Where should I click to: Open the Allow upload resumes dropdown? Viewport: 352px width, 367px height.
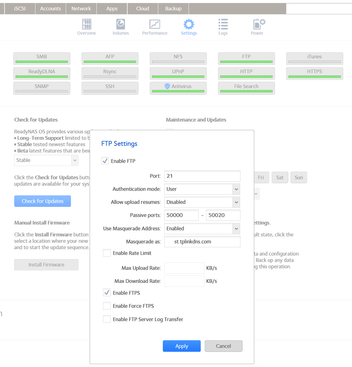[x=236, y=202]
